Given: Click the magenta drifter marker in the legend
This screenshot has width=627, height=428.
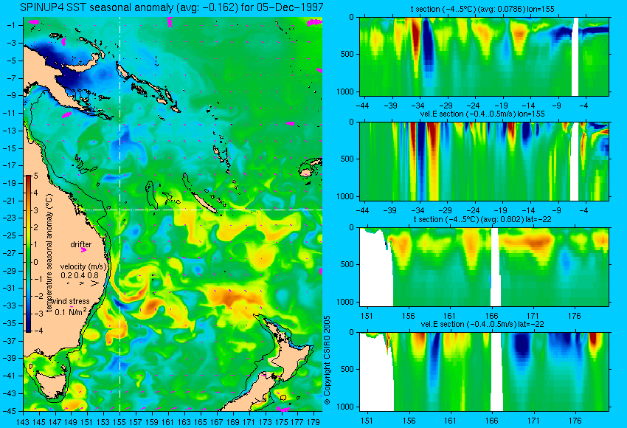Looking at the screenshot, I should pyautogui.click(x=83, y=250).
